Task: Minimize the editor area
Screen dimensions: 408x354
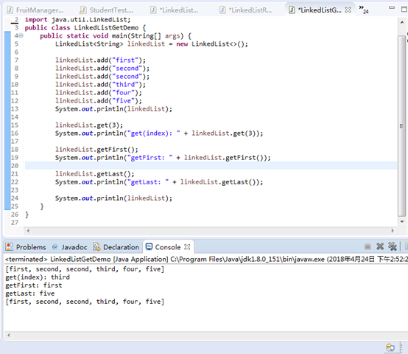Action: point(391,8)
